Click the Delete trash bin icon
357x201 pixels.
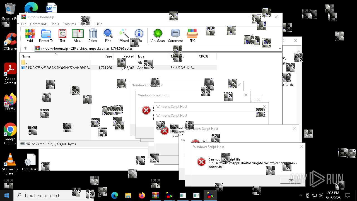click(x=93, y=35)
